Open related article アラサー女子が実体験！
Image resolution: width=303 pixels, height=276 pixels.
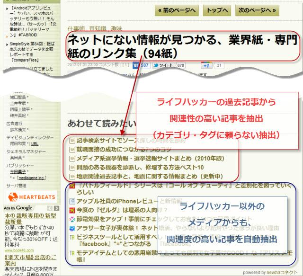(x=178, y=228)
